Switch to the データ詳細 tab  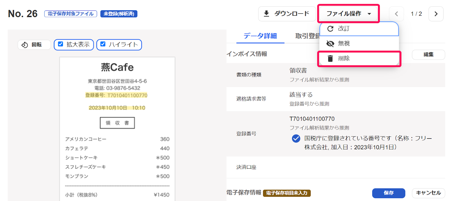pyautogui.click(x=260, y=36)
